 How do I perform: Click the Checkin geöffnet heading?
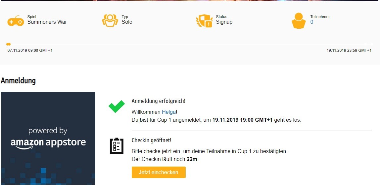pos(152,140)
